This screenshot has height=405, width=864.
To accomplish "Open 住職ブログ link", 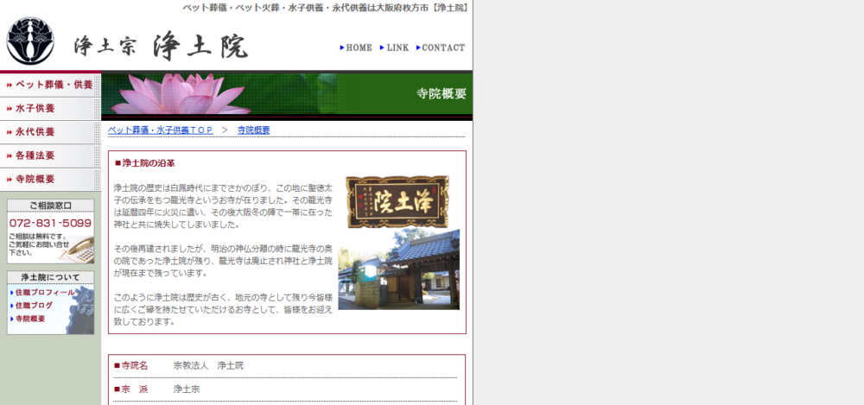I will coord(31,306).
